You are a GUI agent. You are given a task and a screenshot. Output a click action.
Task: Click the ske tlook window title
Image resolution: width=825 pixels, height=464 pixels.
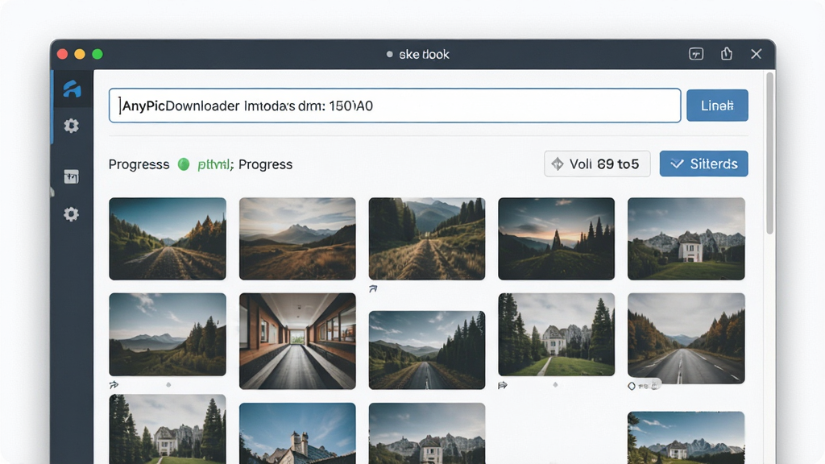[x=424, y=54]
